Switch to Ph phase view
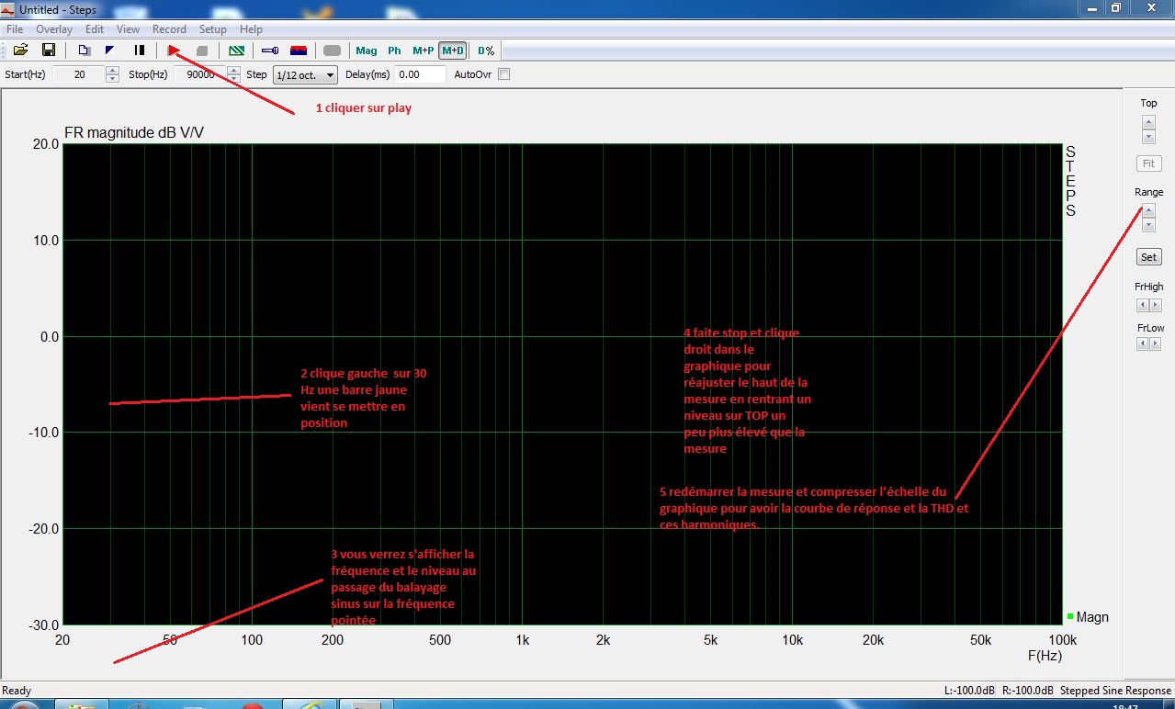 [x=394, y=51]
